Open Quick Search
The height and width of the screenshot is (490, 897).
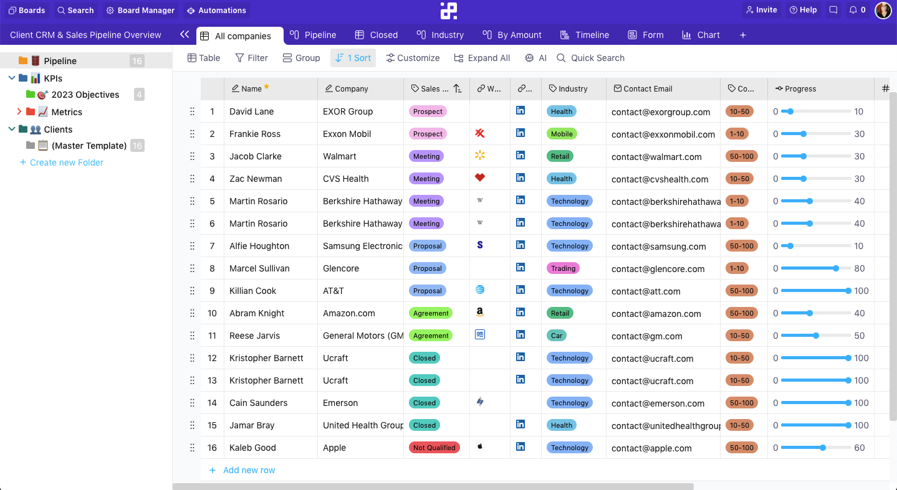[x=590, y=57]
